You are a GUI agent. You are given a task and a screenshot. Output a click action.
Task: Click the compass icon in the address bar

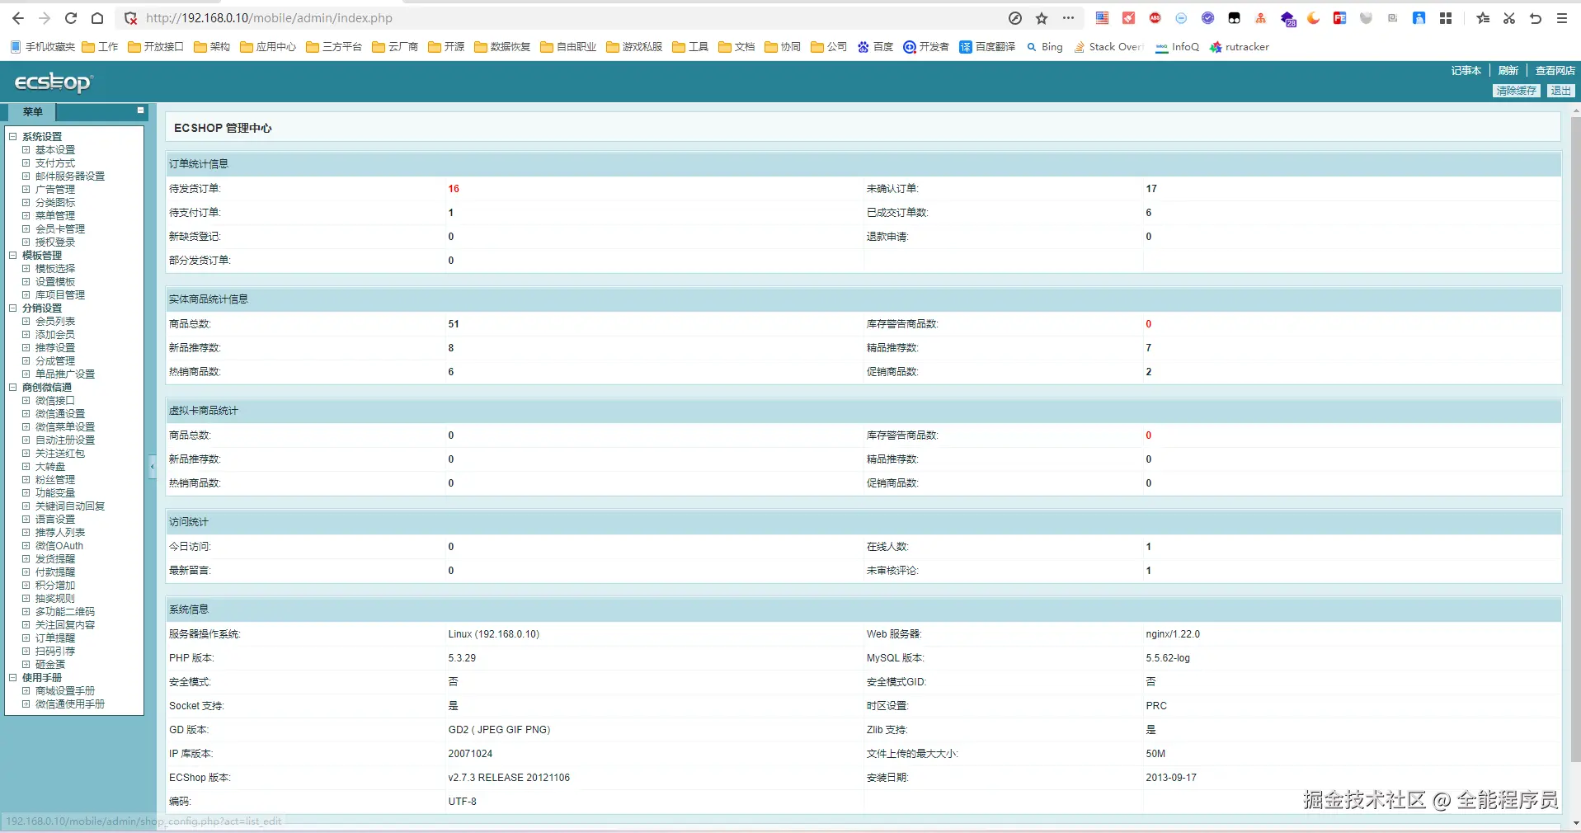point(1015,18)
